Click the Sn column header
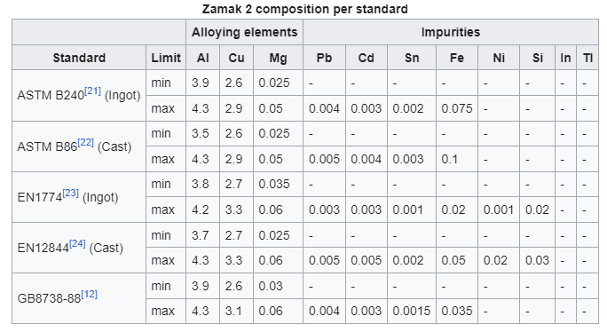 coord(412,58)
